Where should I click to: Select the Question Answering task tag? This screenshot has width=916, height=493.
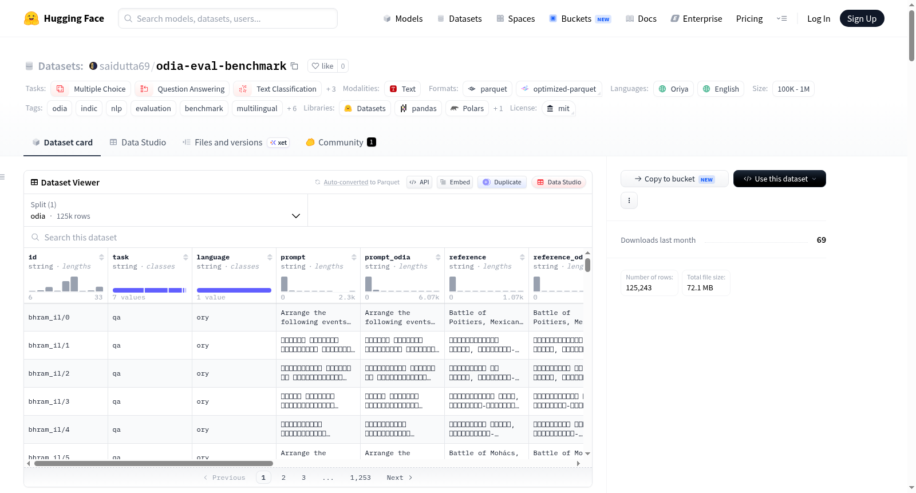point(183,89)
